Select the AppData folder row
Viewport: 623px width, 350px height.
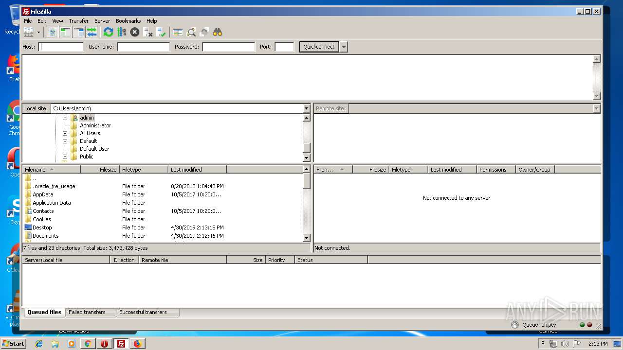163,194
